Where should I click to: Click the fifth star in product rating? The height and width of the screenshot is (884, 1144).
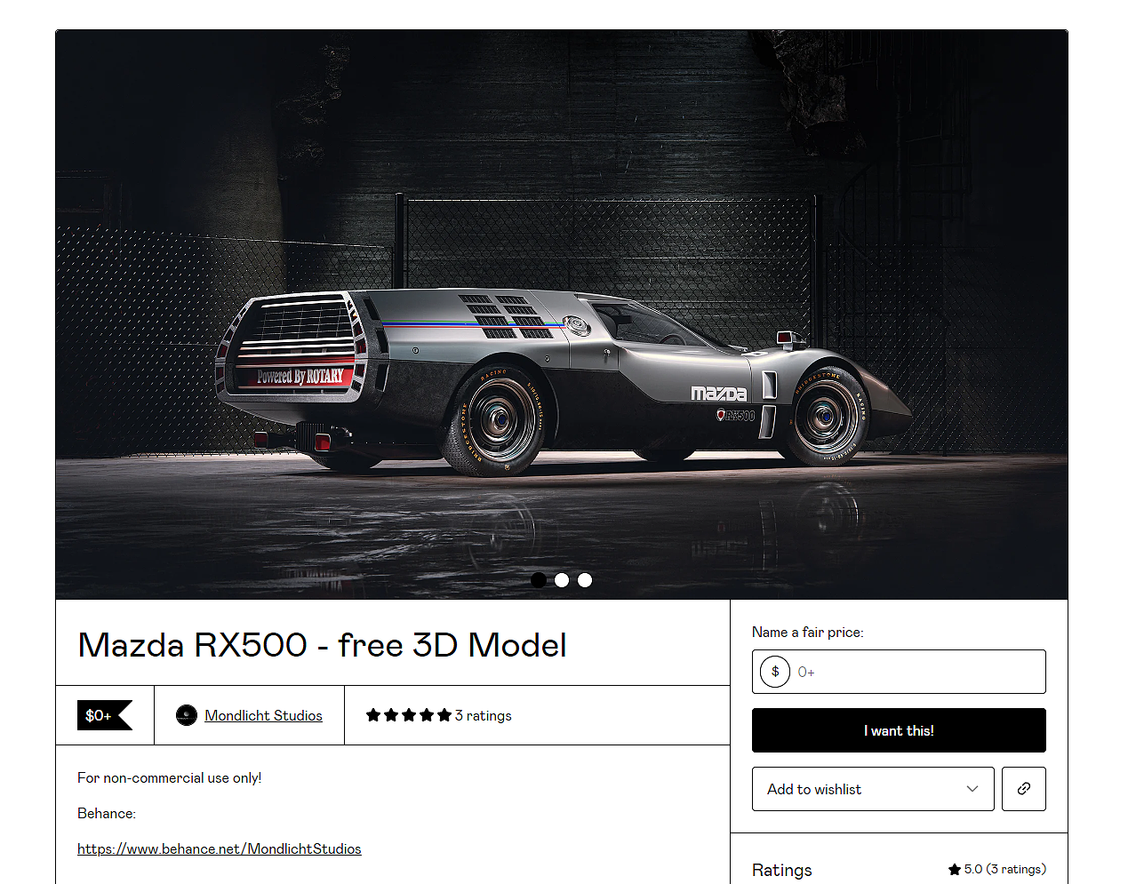pos(444,715)
